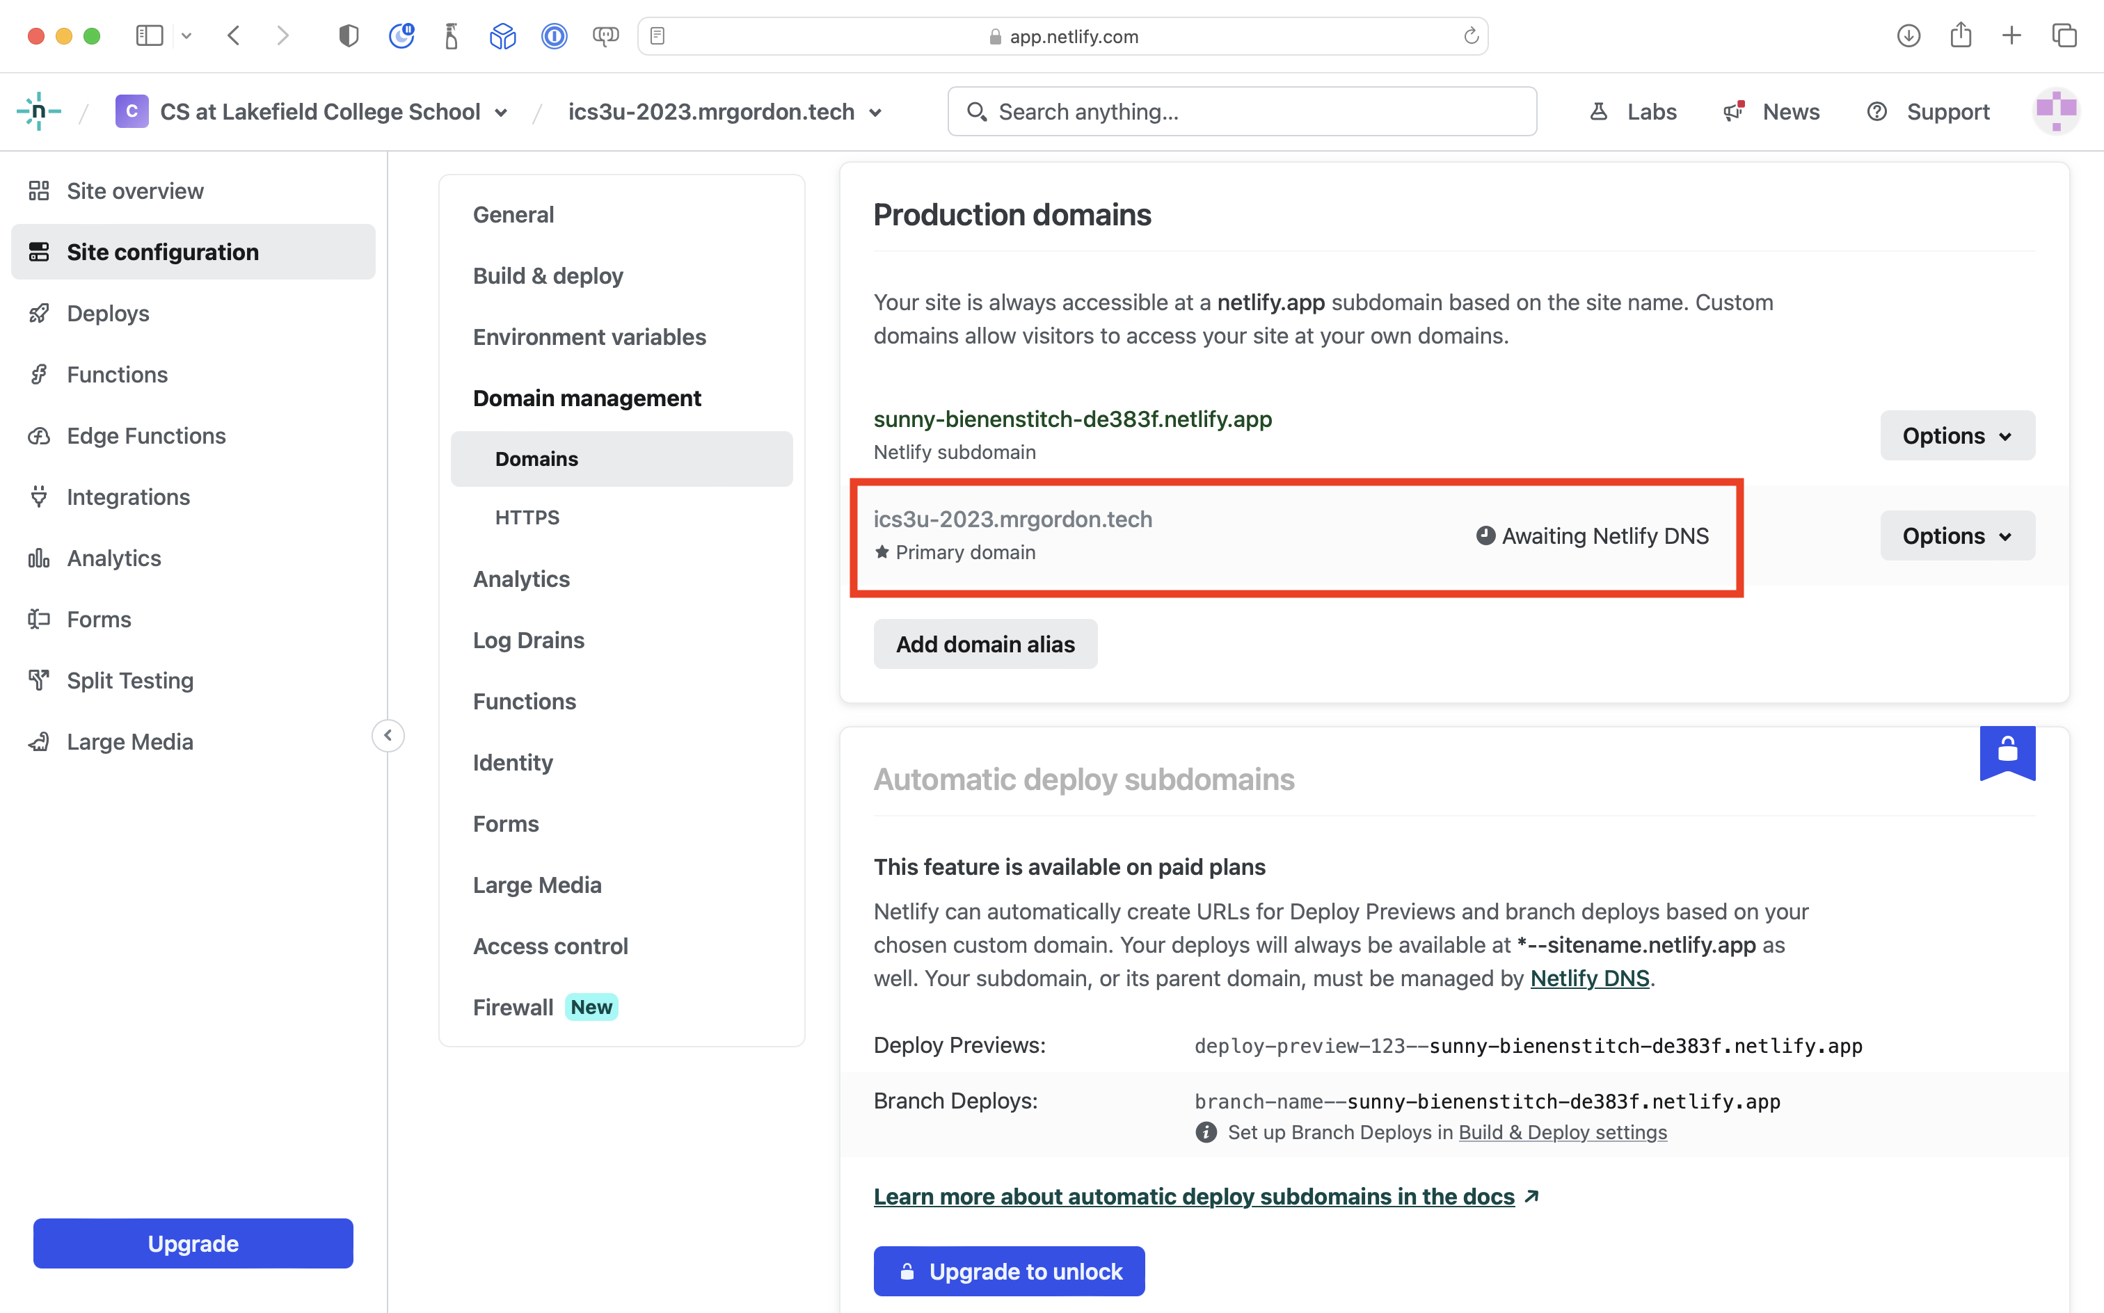Open Edge Functions in sidebar
Viewport: 2104px width, 1313px height.
pos(193,435)
